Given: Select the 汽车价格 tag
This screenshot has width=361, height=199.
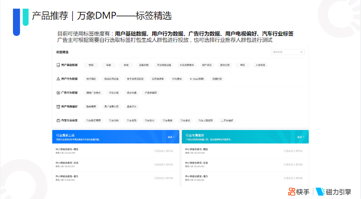Looking at the screenshot, I should pyautogui.click(x=114, y=121).
